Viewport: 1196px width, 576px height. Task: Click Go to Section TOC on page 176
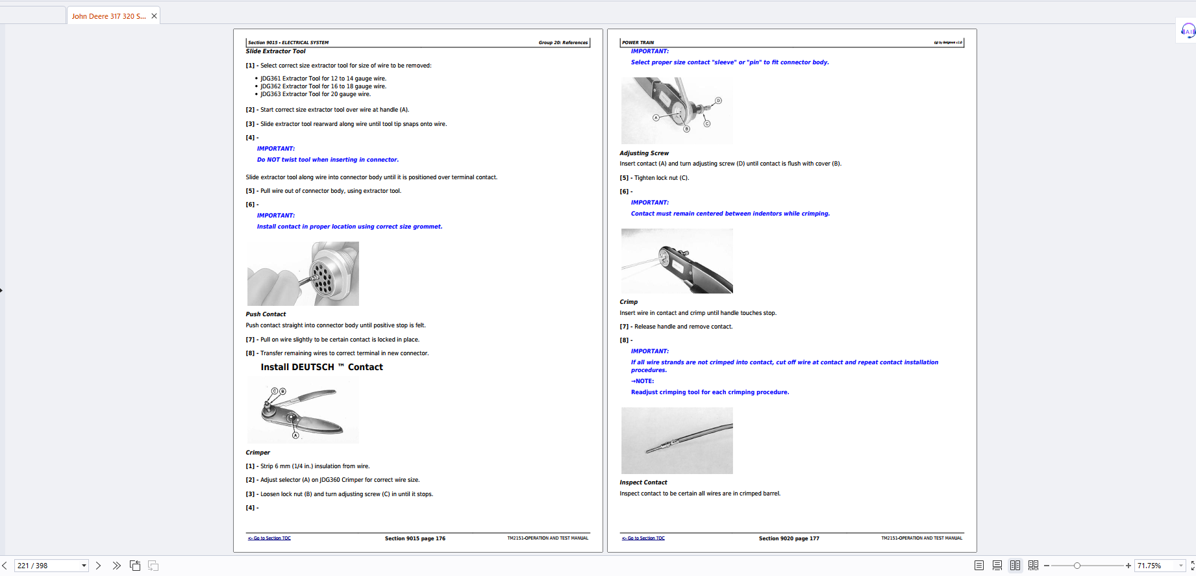coord(269,538)
